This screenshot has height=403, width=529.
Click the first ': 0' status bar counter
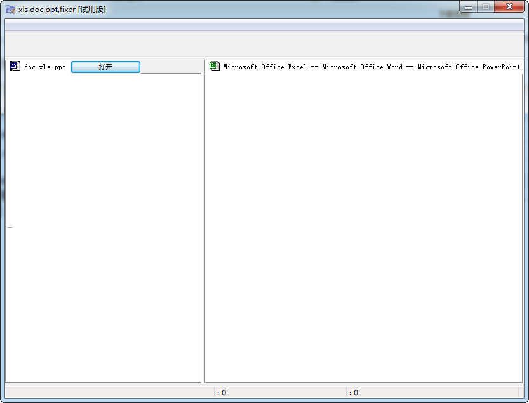(x=222, y=393)
